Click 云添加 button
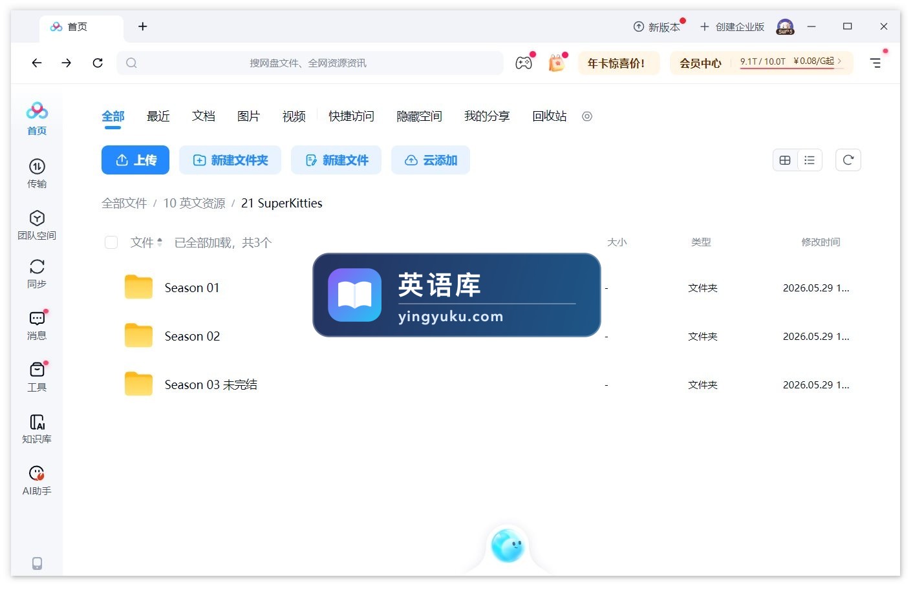Image resolution: width=913 pixels, height=590 pixels. 431,160
